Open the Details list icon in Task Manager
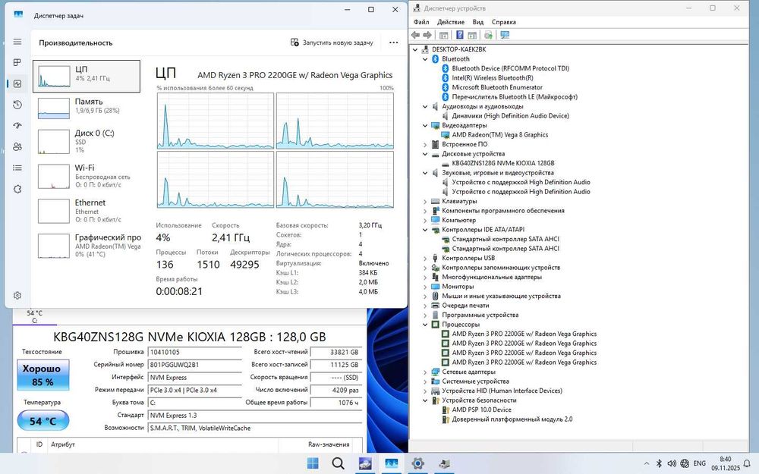This screenshot has height=474, width=759. pos(17,168)
